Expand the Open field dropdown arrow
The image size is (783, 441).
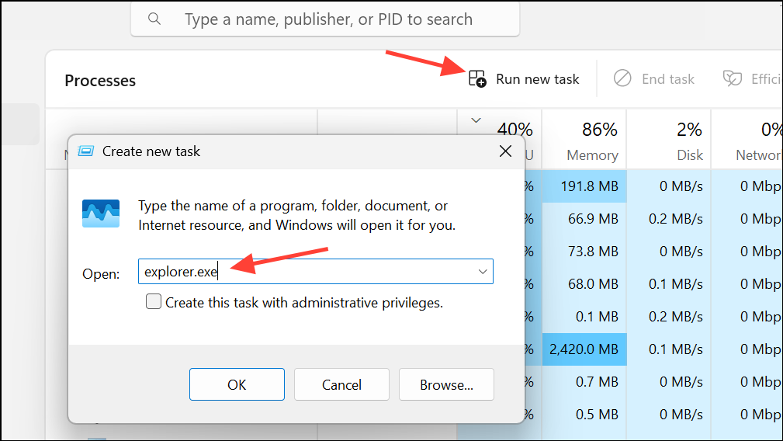tap(483, 272)
